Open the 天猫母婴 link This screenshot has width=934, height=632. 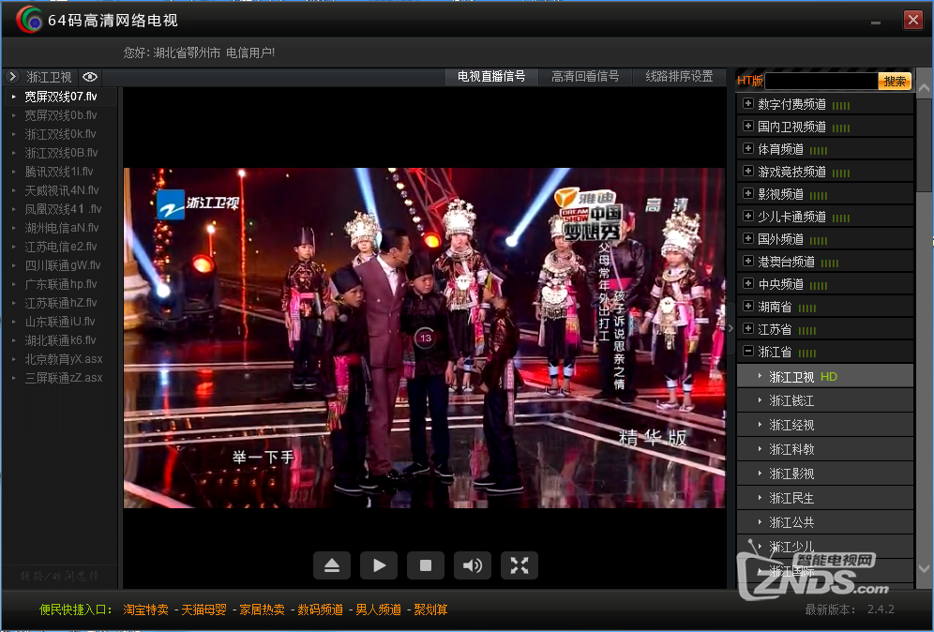(203, 609)
